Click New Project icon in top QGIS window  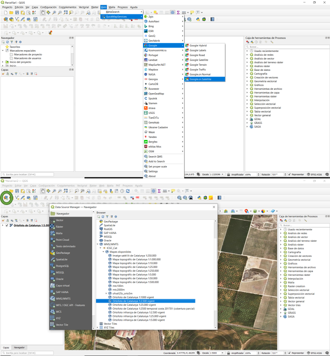[5, 13]
